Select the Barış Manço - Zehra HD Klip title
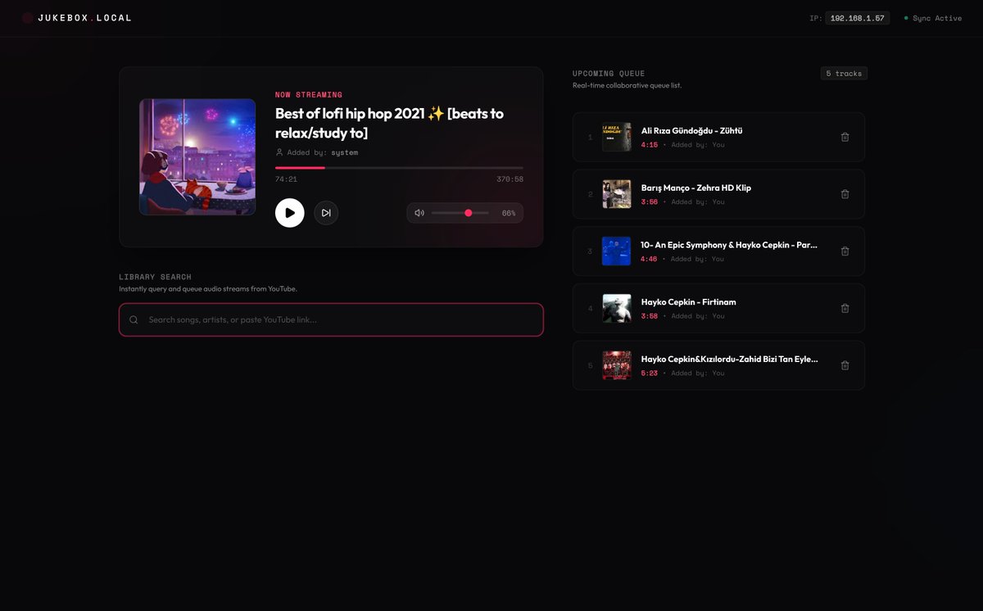983x611 pixels. (696, 188)
